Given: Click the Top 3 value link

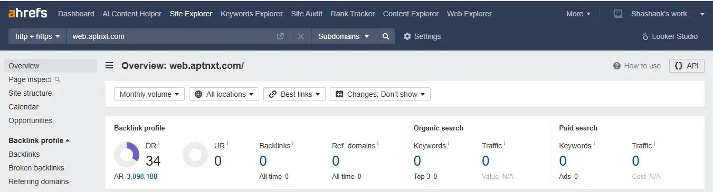Looking at the screenshot, I should tap(435, 176).
